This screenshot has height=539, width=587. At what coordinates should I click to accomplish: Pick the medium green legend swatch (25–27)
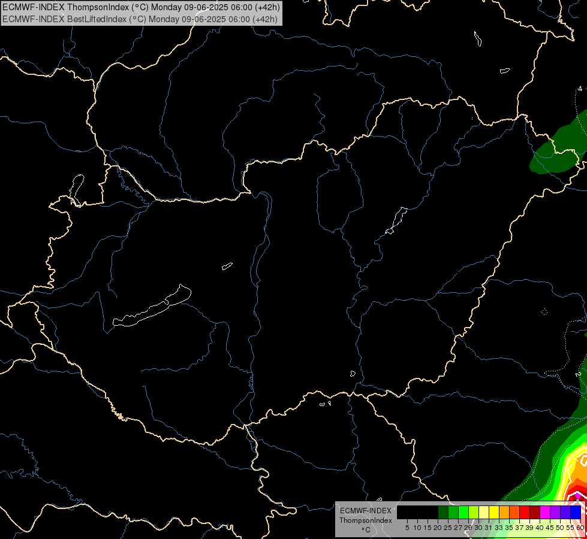[453, 512]
